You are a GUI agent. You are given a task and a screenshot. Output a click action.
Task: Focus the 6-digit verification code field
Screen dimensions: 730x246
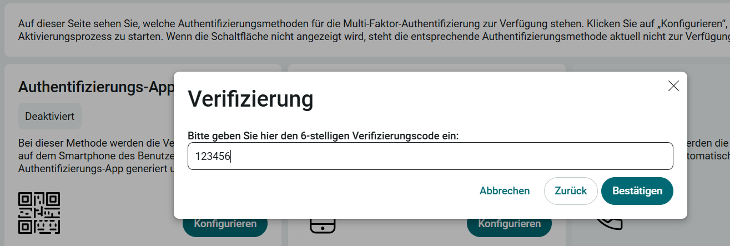pos(430,156)
